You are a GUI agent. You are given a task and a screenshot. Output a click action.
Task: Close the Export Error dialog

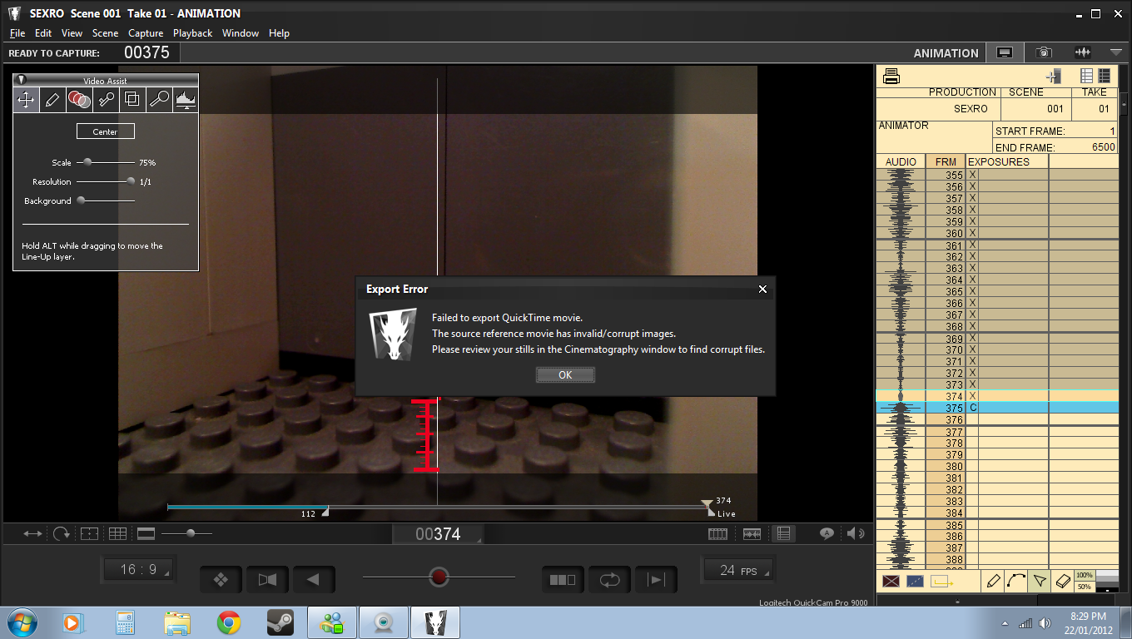tap(762, 289)
